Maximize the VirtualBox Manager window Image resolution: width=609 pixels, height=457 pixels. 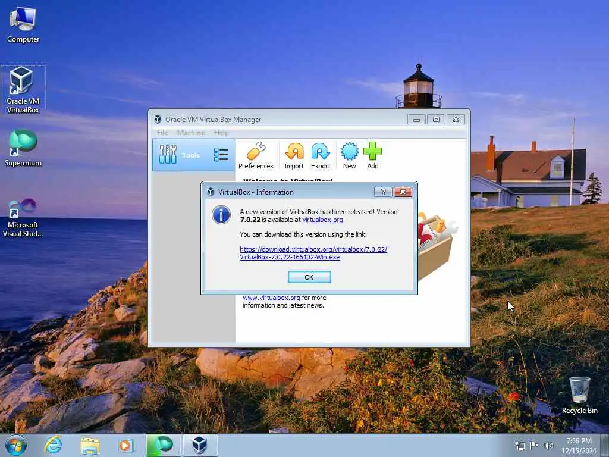436,119
